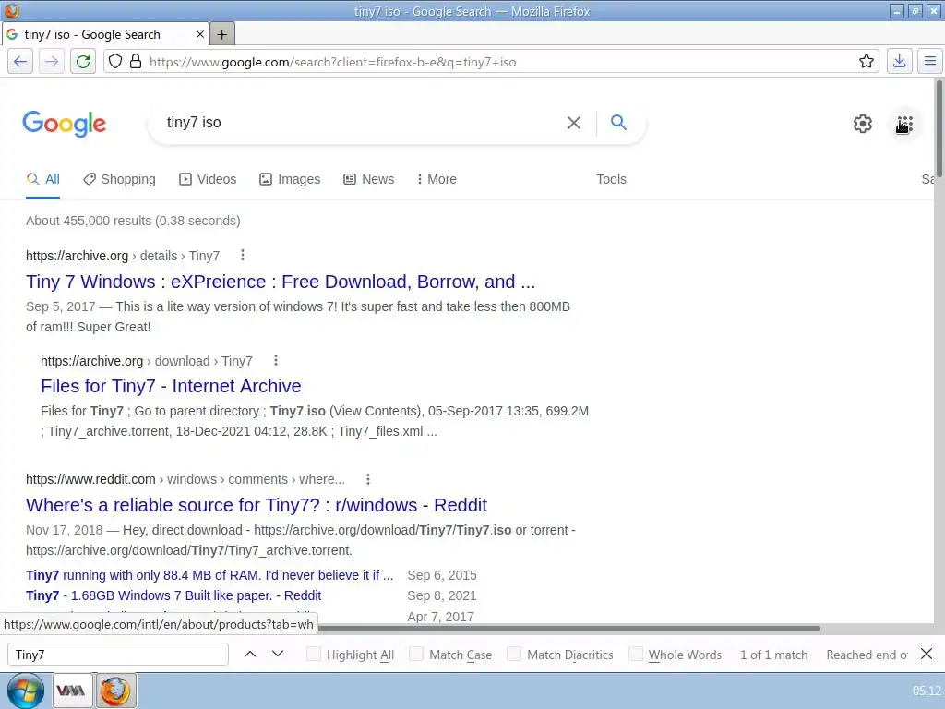Switch to Images results
Image resolution: width=945 pixels, height=709 pixels.
(290, 179)
